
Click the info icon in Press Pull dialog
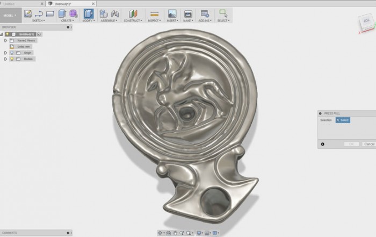322,144
